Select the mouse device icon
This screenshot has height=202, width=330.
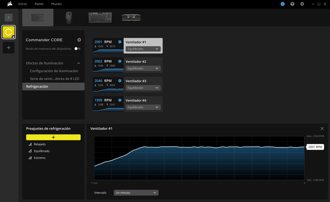[69, 18]
